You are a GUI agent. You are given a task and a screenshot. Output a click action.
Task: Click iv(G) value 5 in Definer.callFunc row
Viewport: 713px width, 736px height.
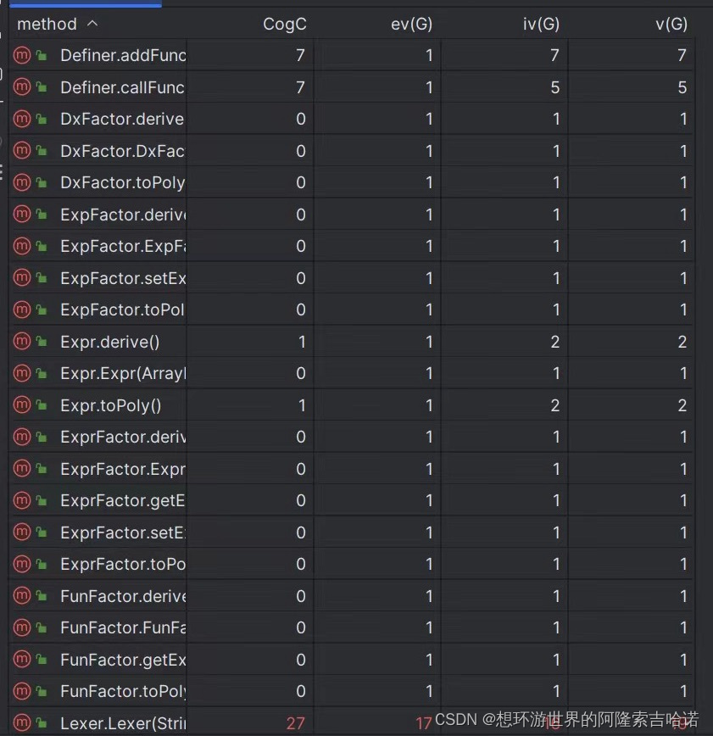[x=554, y=87]
